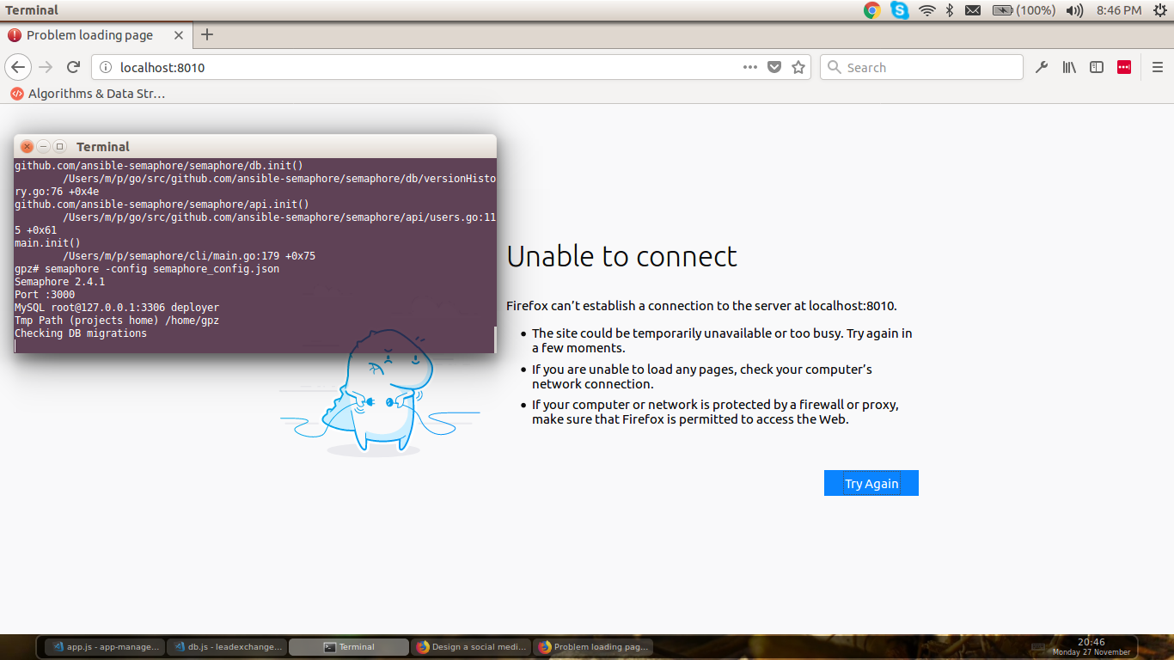The height and width of the screenshot is (660, 1174).
Task: Open the Firefox hamburger menu
Action: [1158, 67]
